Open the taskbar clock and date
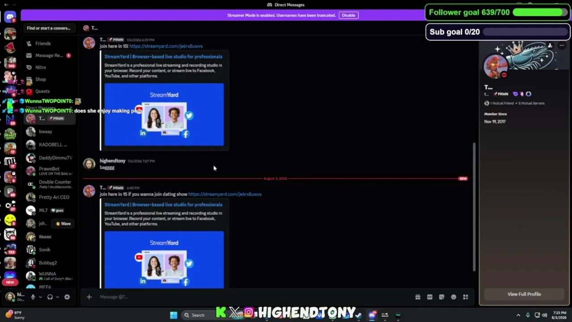 559,315
